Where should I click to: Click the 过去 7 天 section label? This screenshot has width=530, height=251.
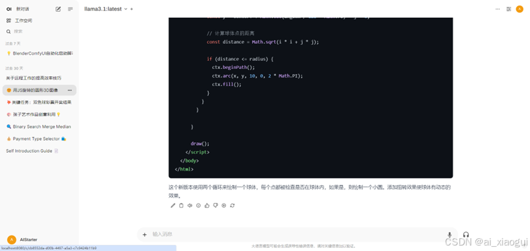tap(13, 43)
